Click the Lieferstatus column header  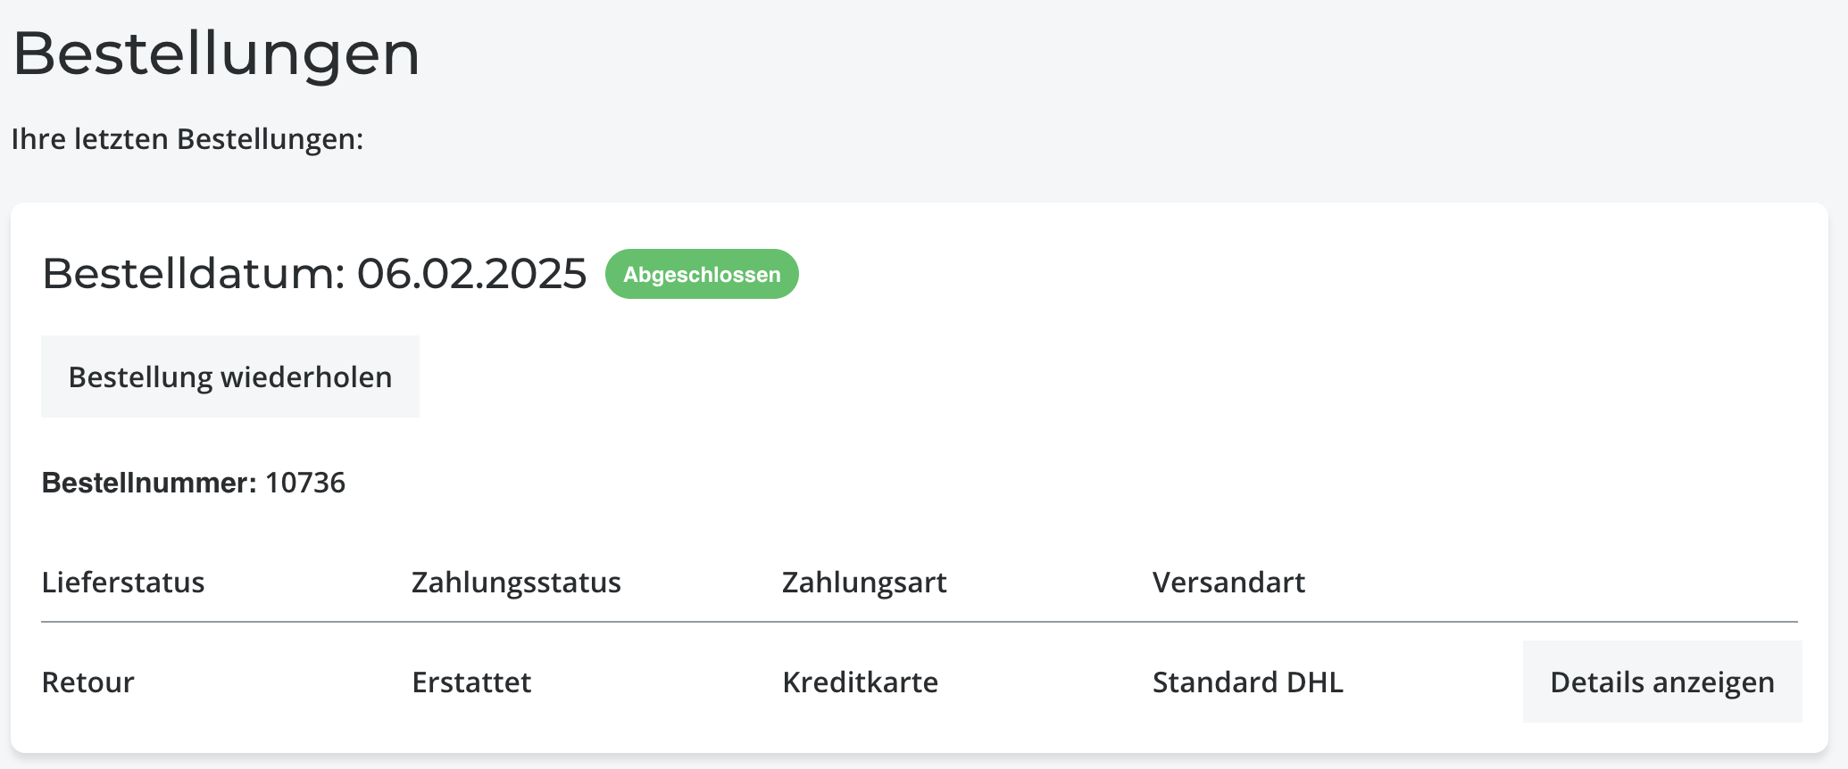coord(123,583)
